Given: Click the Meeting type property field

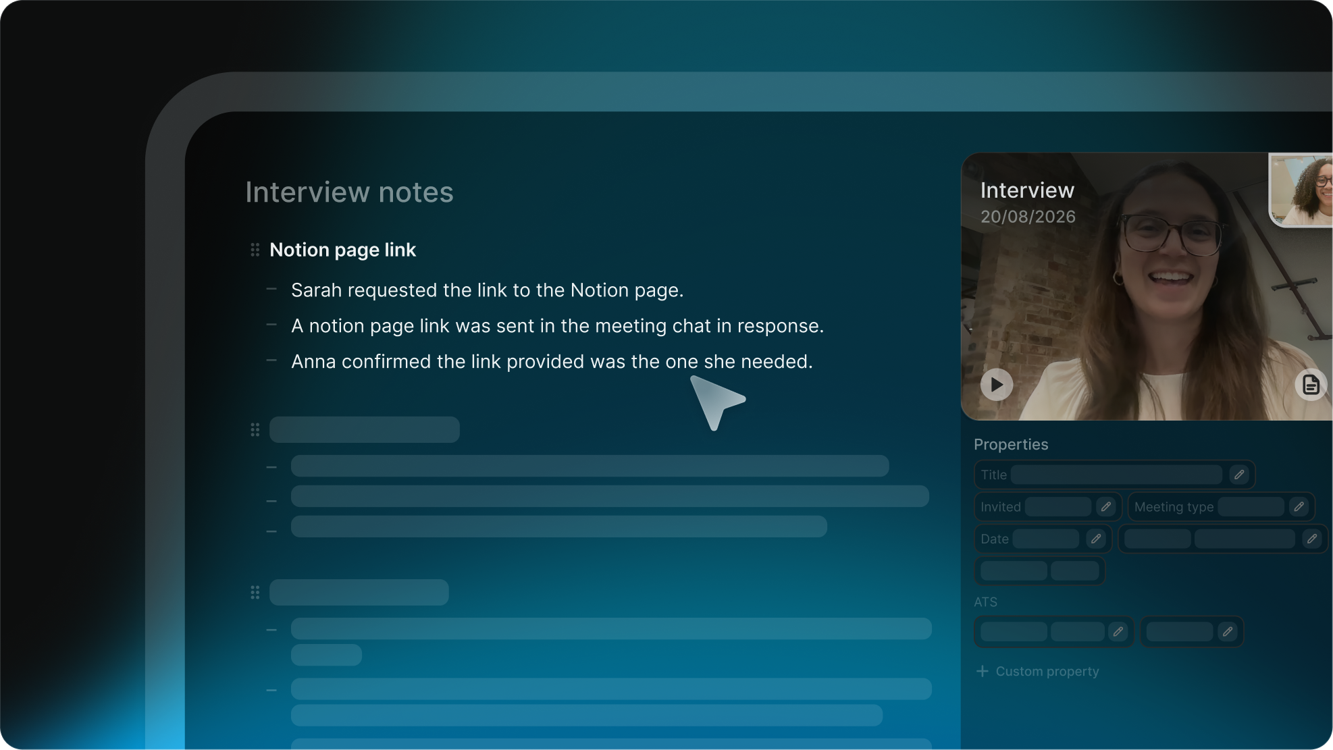Looking at the screenshot, I should click(1221, 506).
